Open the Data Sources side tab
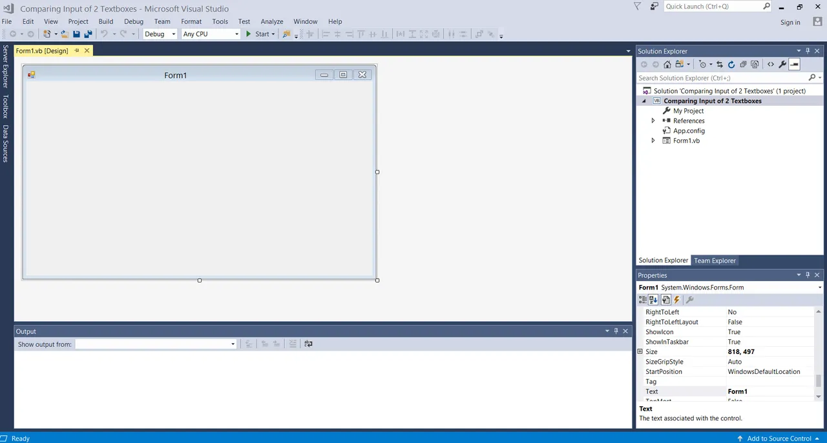 pyautogui.click(x=5, y=143)
